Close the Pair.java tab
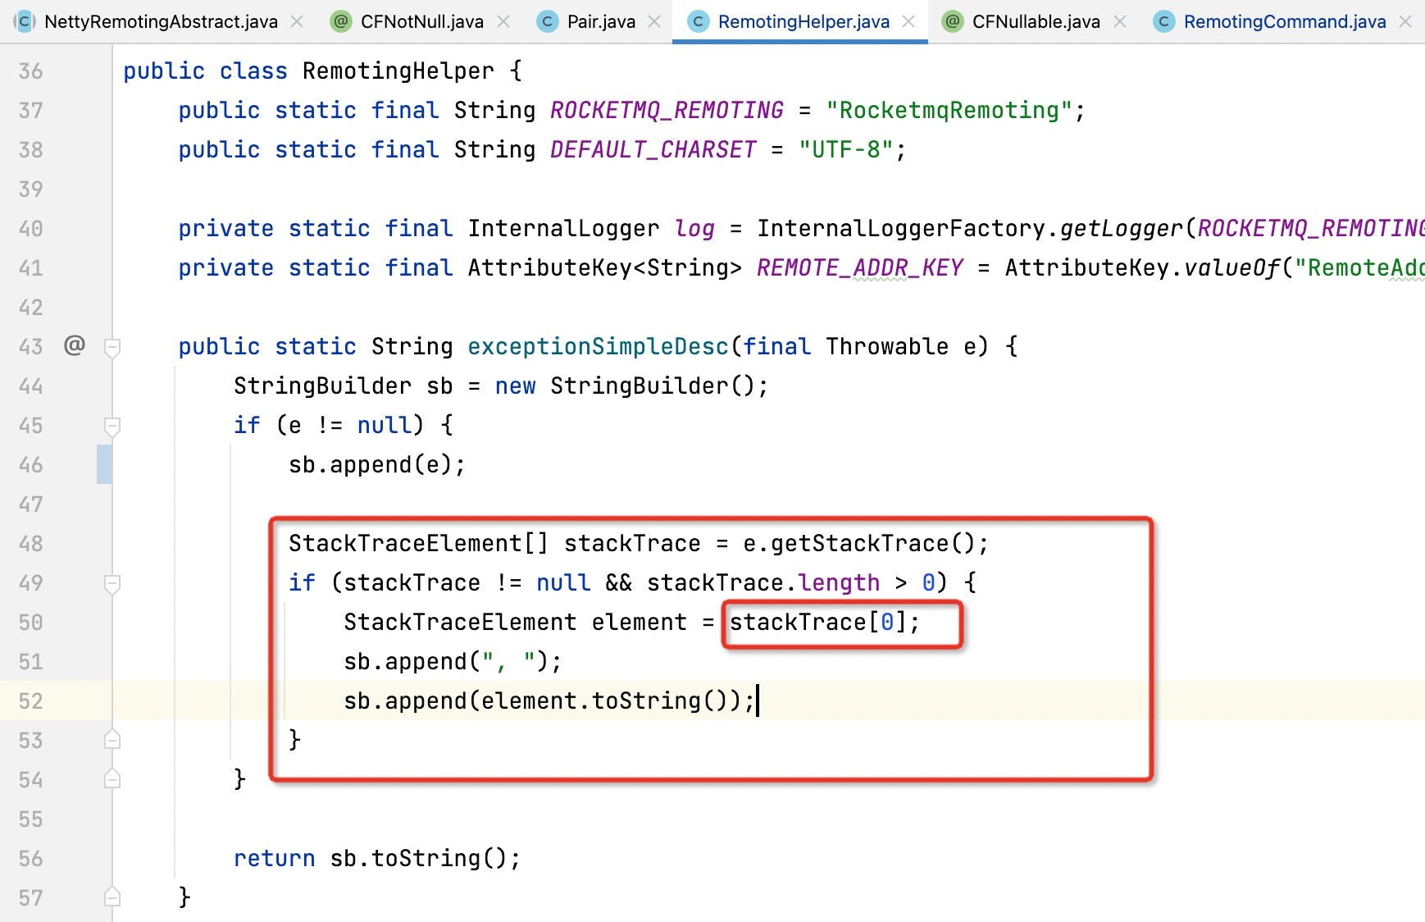Screen dimensions: 1425x922 (x=654, y=22)
